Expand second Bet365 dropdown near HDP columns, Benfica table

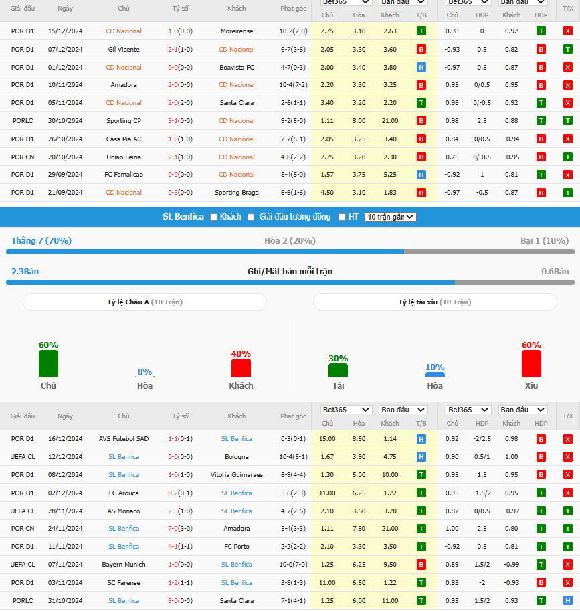(x=468, y=410)
